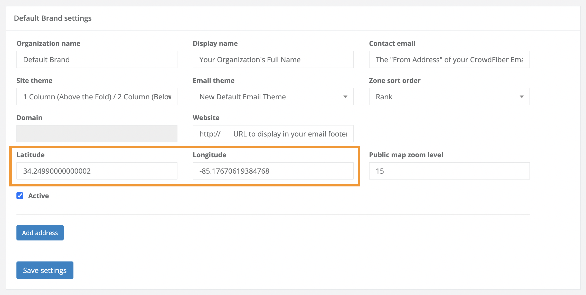Click the disabled Domain field
The height and width of the screenshot is (295, 586).
97,134
